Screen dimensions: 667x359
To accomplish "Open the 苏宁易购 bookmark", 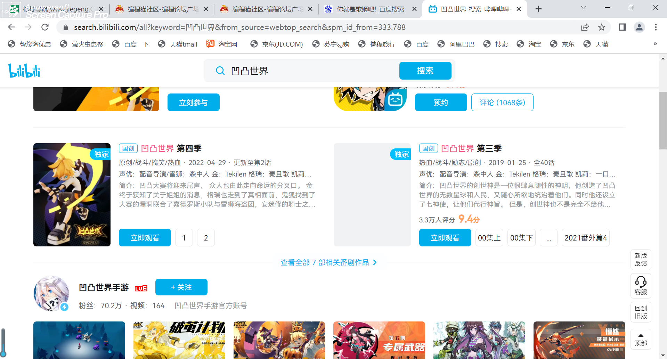I will 331,44.
